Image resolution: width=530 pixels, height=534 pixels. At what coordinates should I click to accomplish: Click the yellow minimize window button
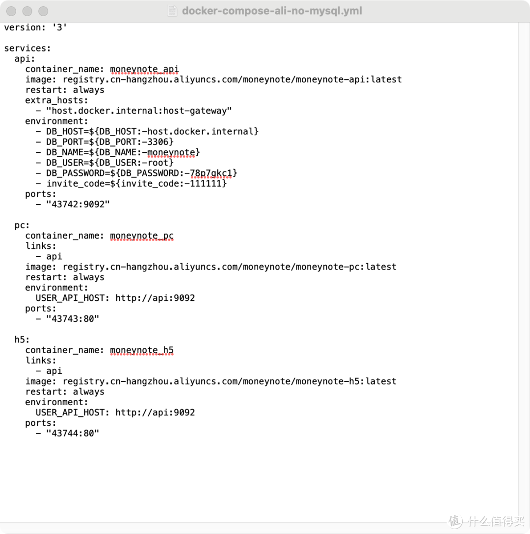click(x=27, y=11)
